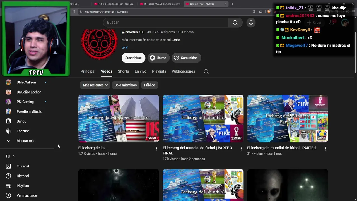The image size is (357, 201).
Task: Open Ver más tarde label in sidebar
Action: click(x=27, y=196)
